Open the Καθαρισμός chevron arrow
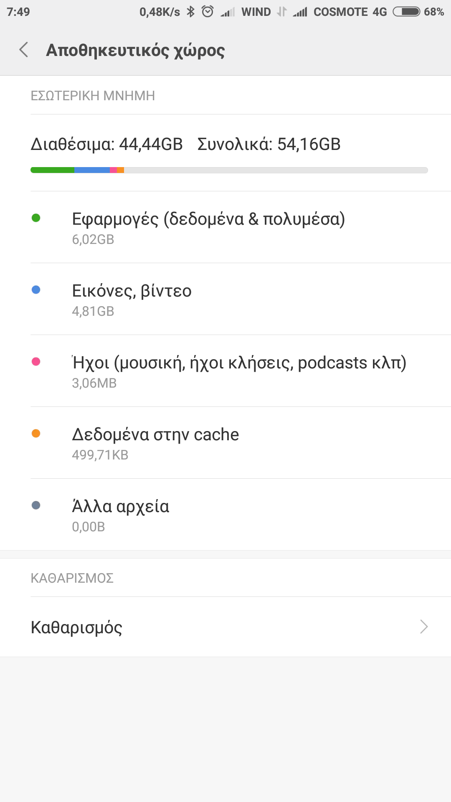 point(424,627)
